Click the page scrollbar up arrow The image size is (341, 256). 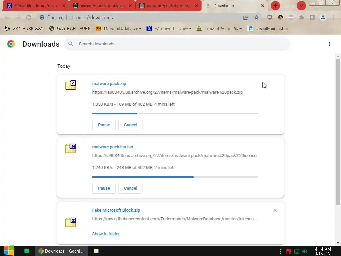(338, 56)
